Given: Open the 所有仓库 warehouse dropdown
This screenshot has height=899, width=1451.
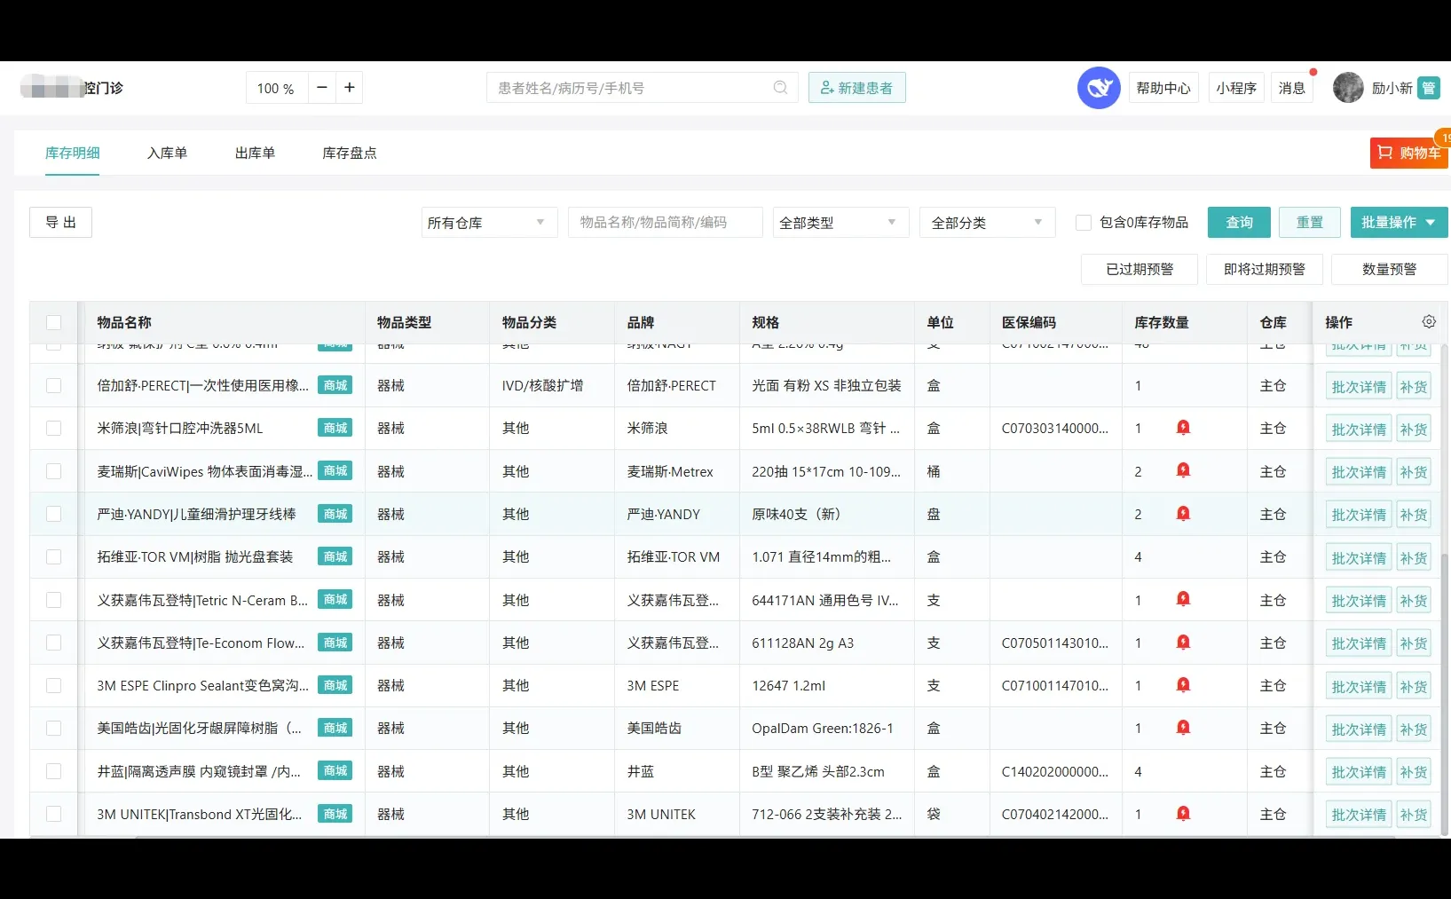Looking at the screenshot, I should click(x=488, y=222).
